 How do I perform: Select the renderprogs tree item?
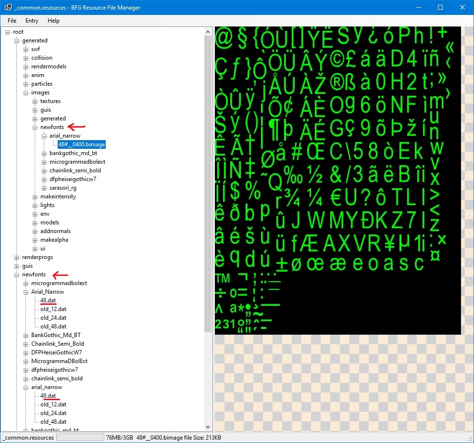(37, 257)
